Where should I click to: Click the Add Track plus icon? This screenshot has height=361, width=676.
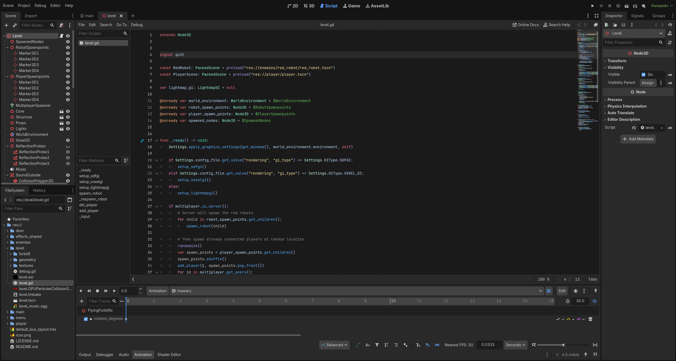tap(82, 301)
